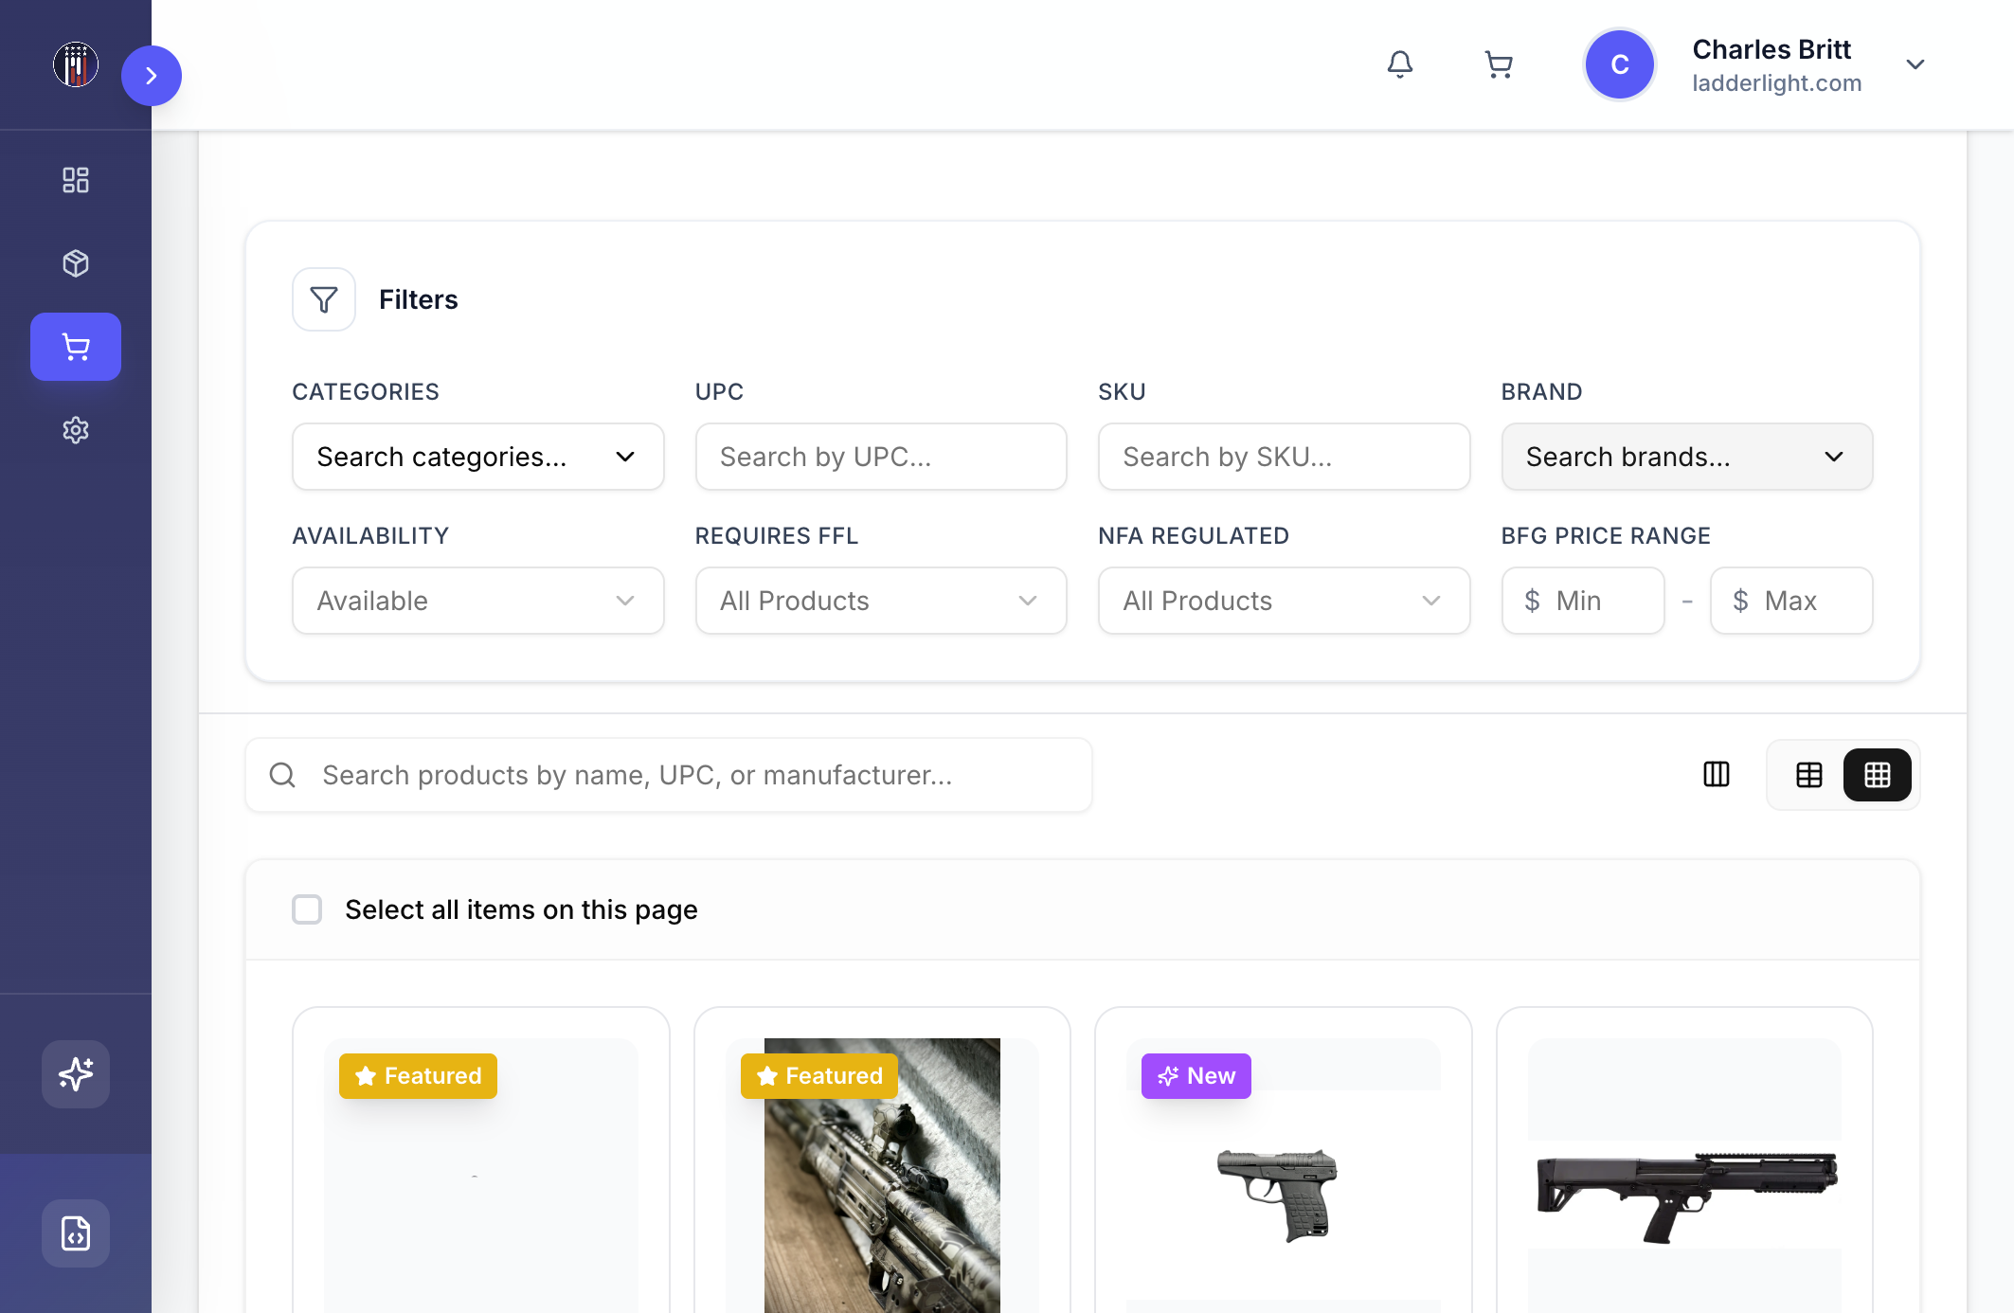Focus the Search by UPC field
This screenshot has height=1313, width=2014.
tap(881, 457)
